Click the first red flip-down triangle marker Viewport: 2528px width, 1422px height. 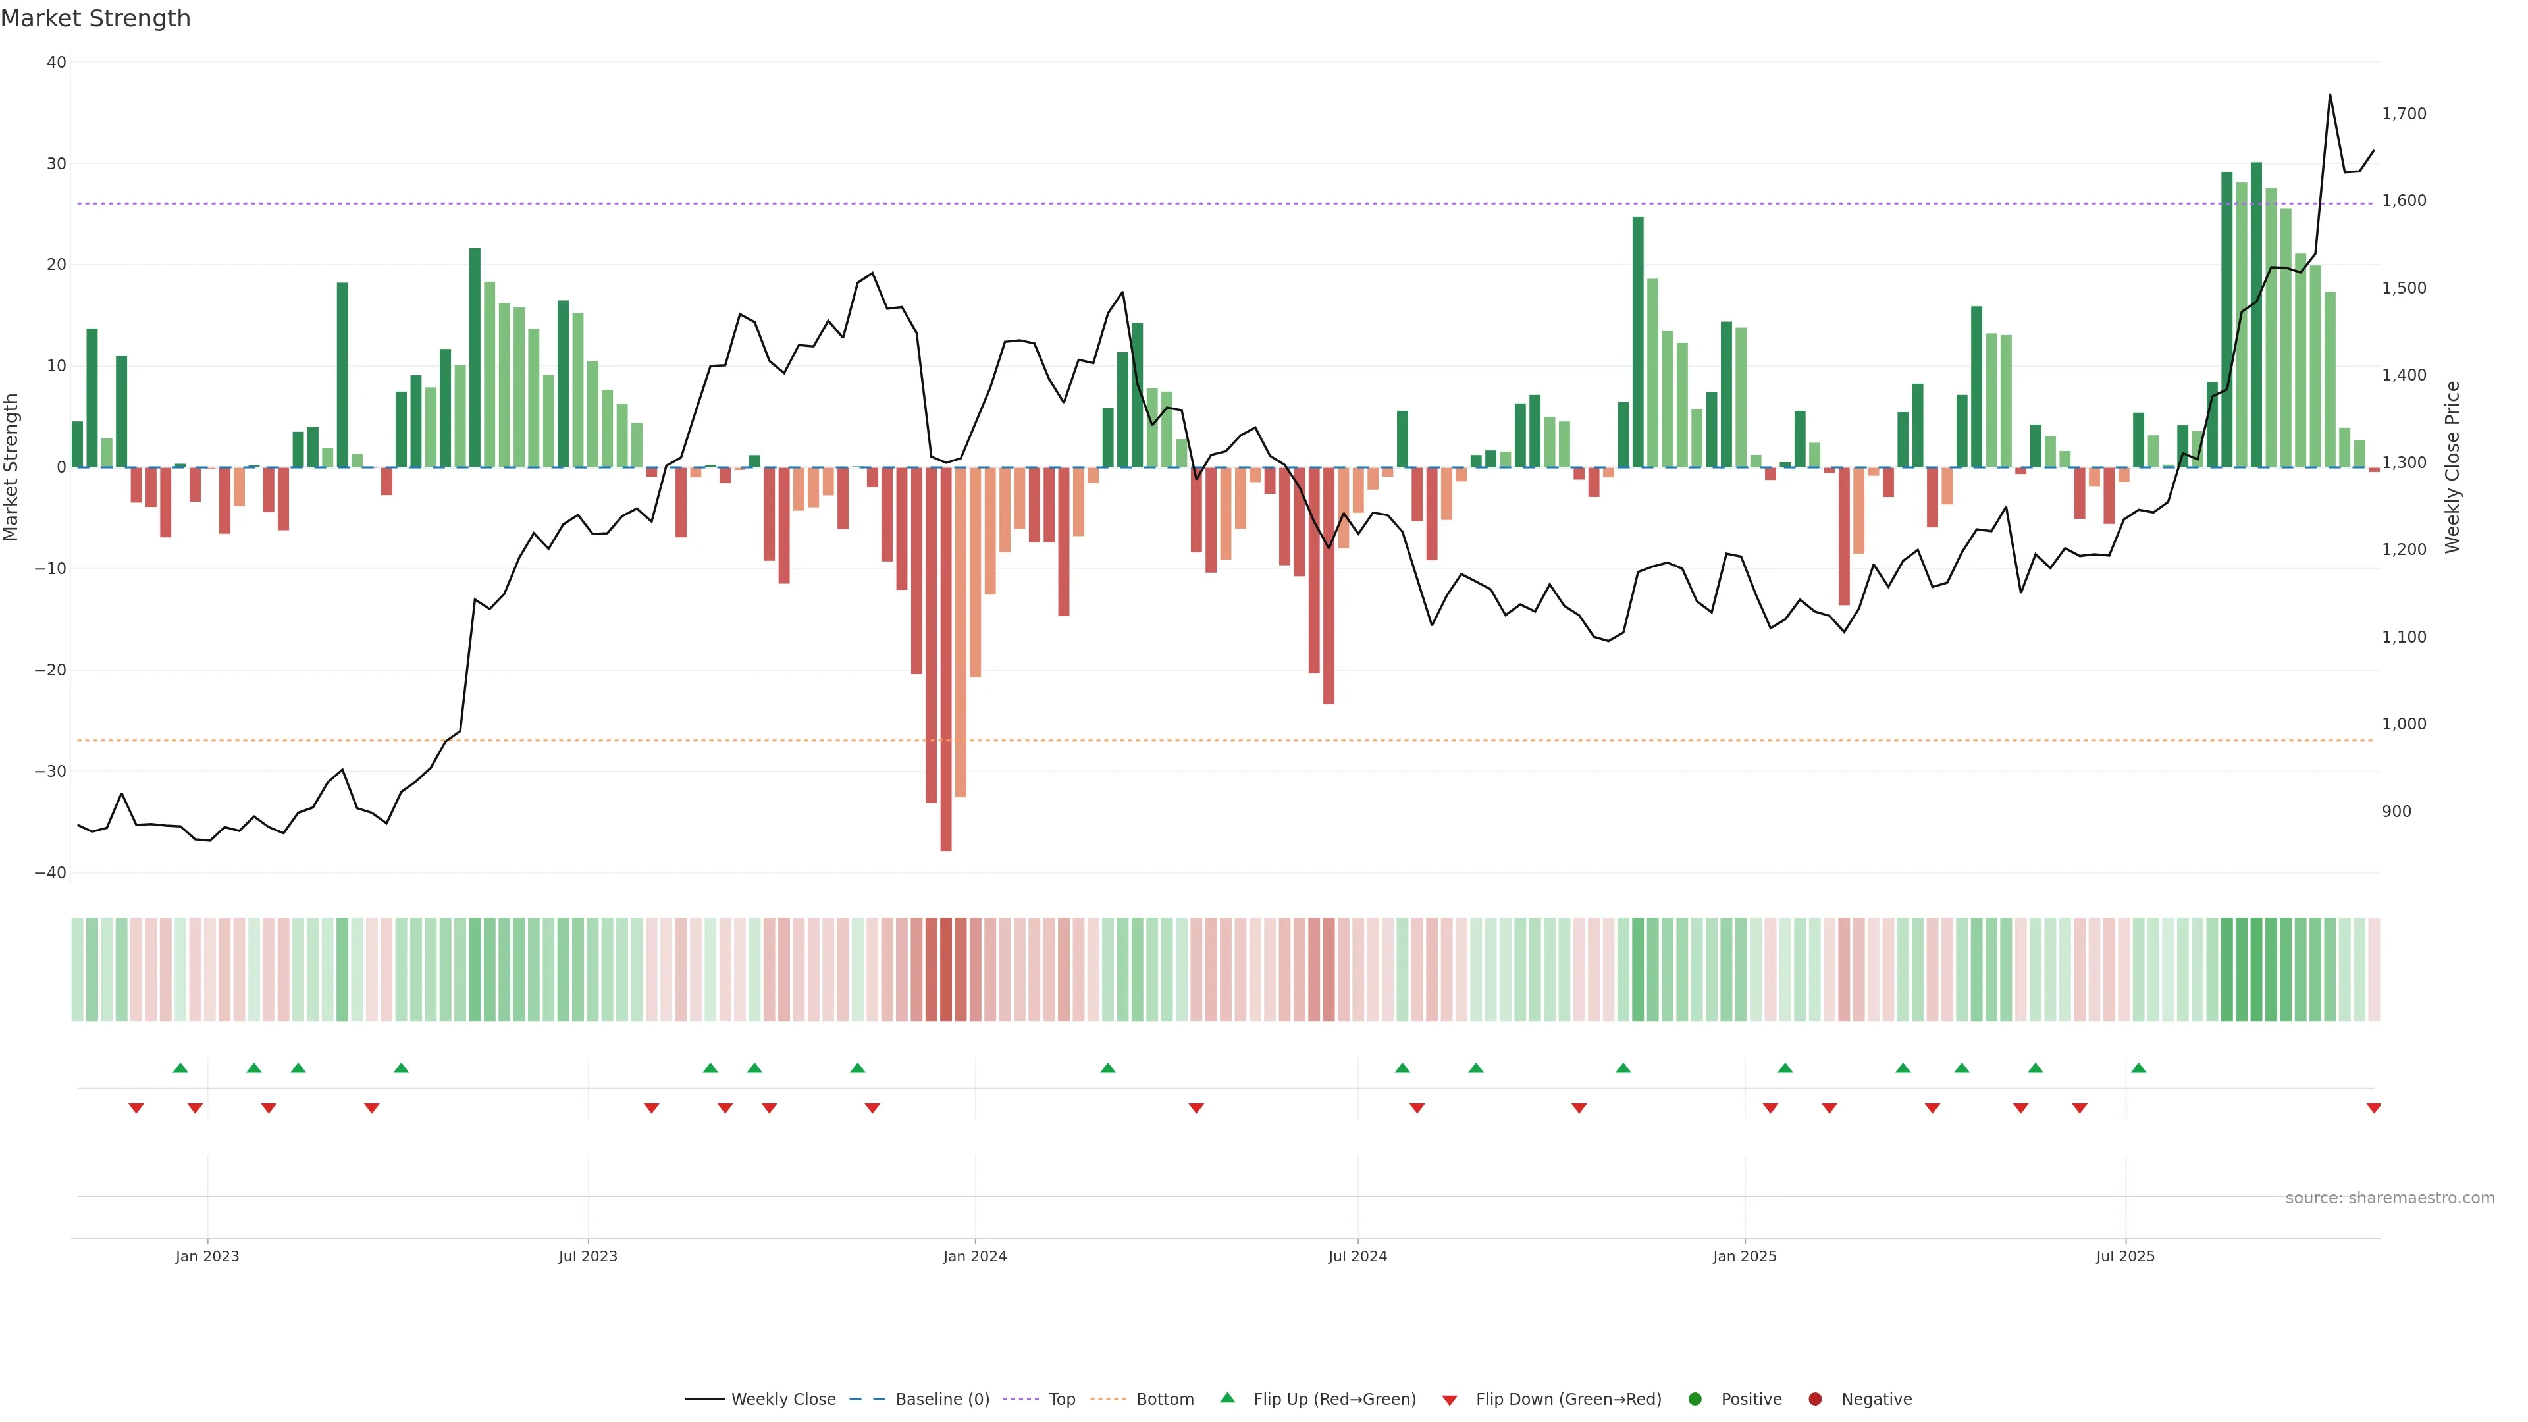[136, 1108]
